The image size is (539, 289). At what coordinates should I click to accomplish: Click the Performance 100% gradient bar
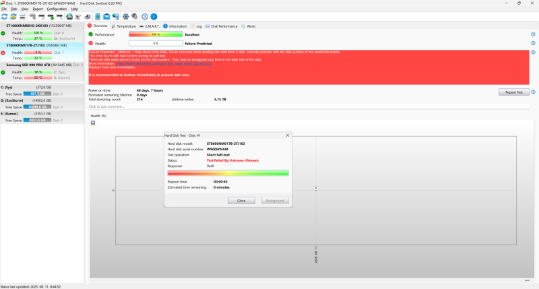click(156, 34)
